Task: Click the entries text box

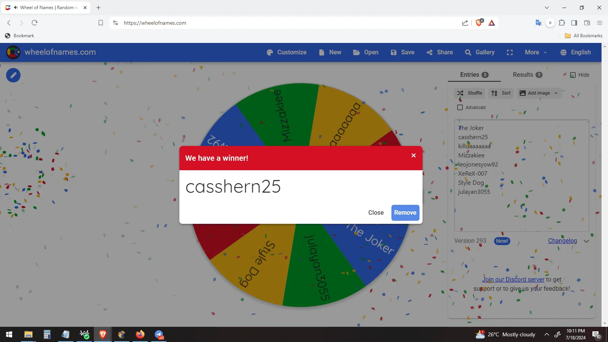Action: (521, 176)
